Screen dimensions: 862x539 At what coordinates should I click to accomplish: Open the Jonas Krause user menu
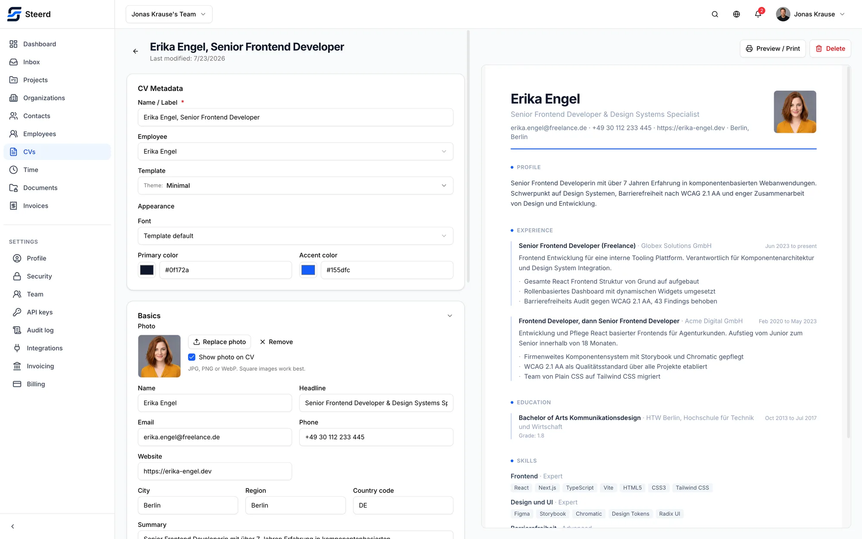(x=810, y=14)
